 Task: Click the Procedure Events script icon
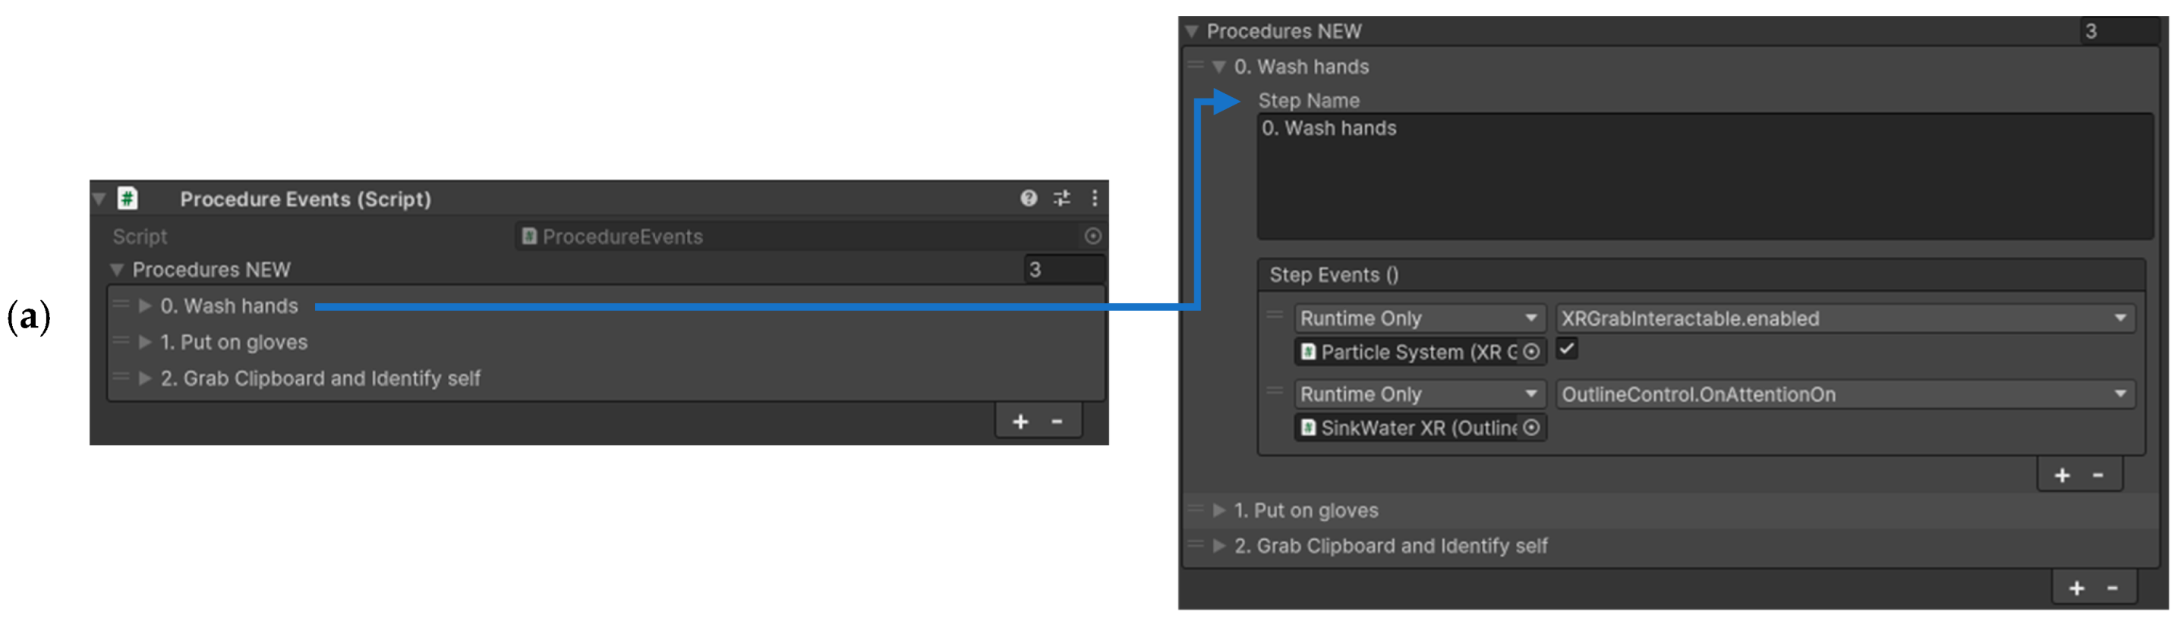coord(128,199)
